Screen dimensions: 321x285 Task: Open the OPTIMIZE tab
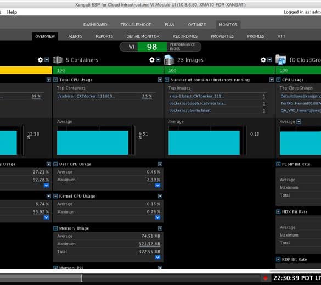197,25
